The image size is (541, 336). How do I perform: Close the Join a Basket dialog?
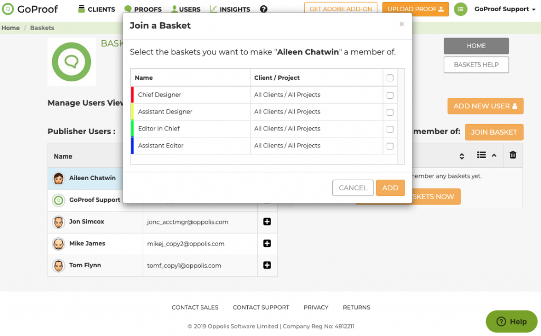402,24
